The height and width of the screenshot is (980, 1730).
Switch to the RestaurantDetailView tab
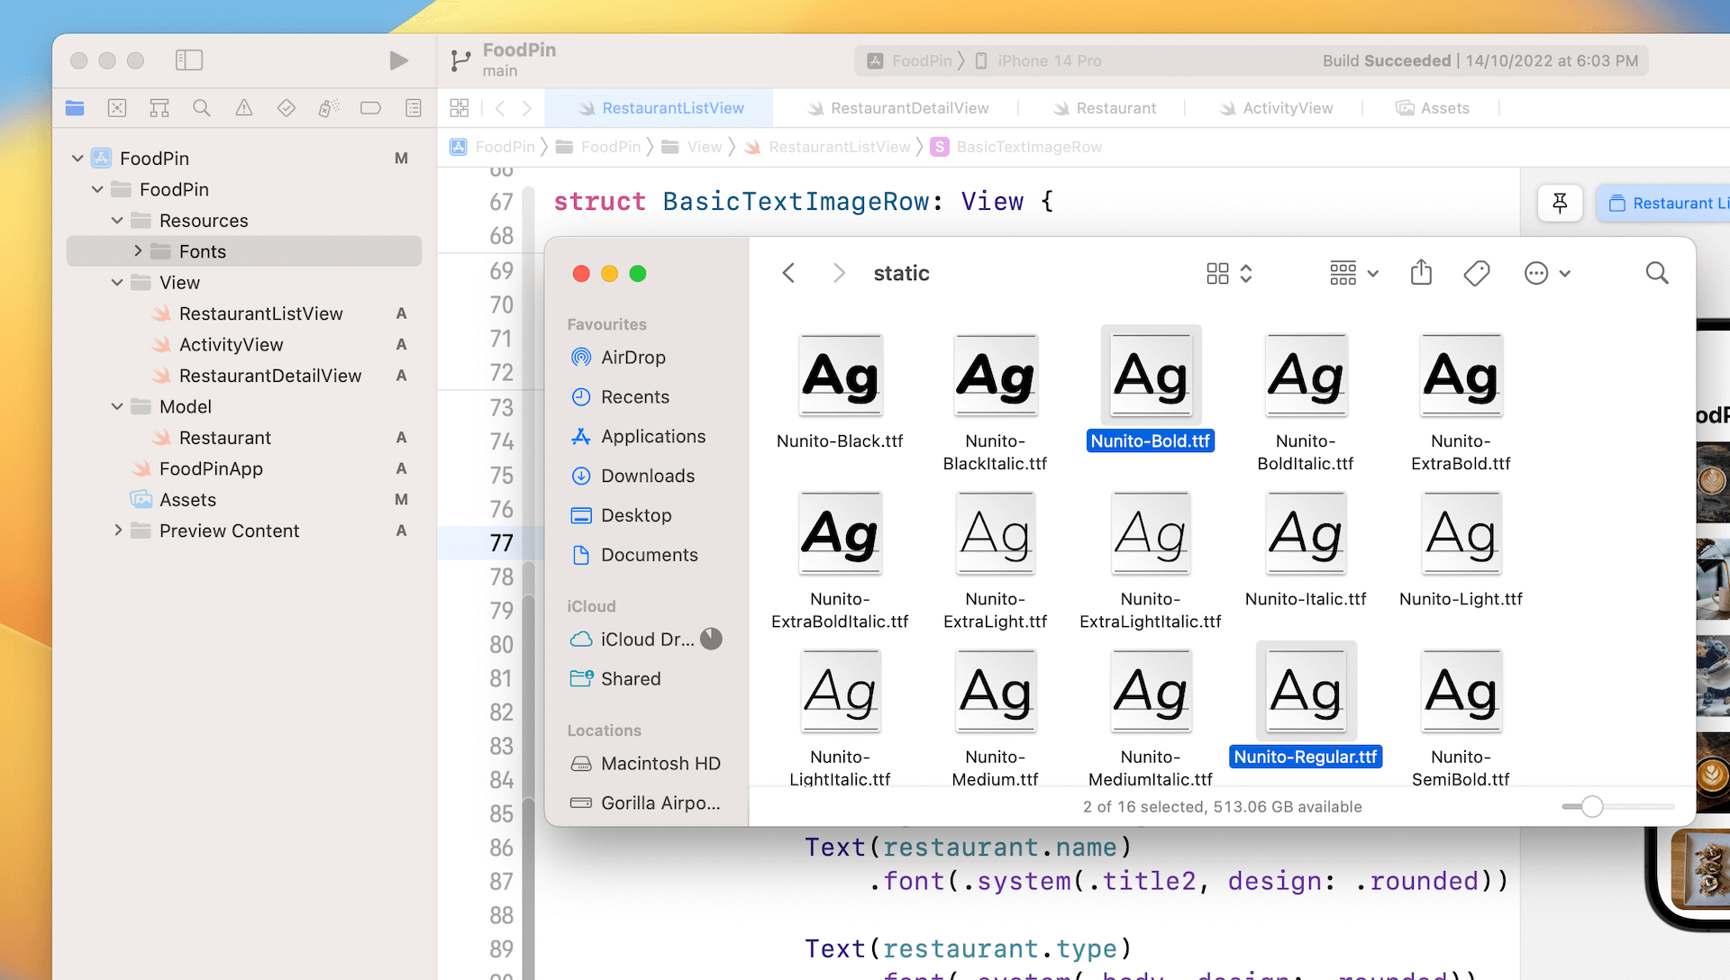tap(908, 107)
